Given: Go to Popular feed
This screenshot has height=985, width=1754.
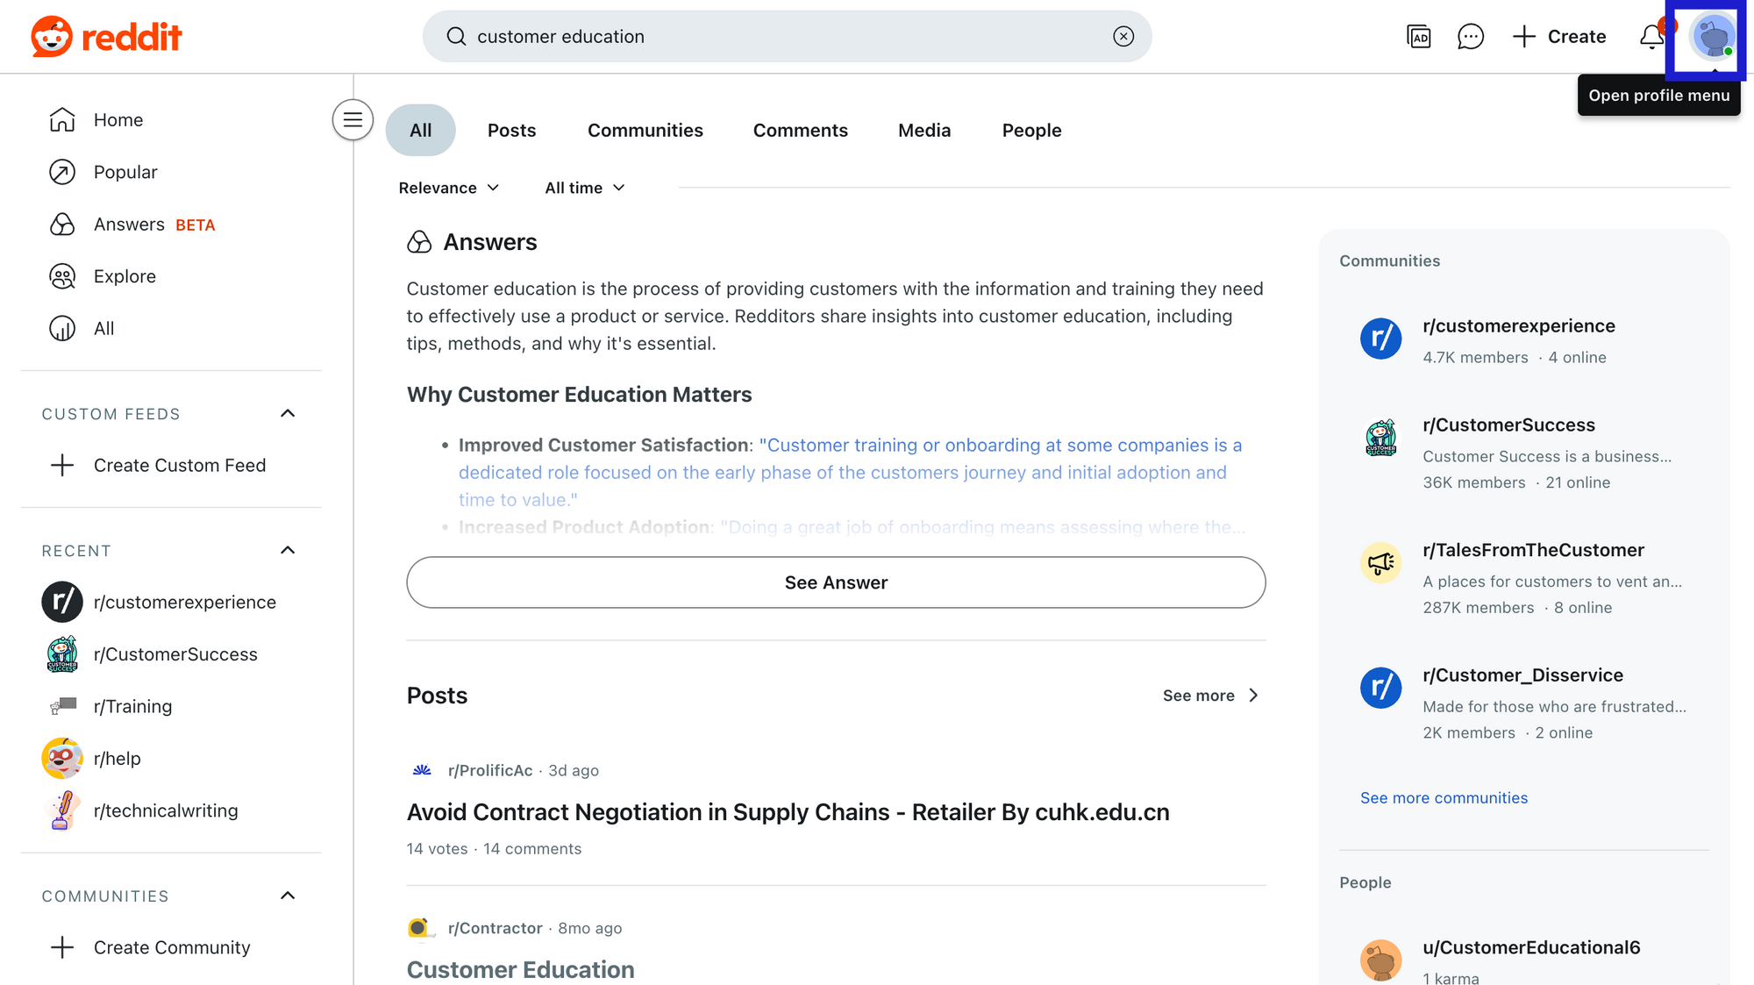Looking at the screenshot, I should (125, 172).
